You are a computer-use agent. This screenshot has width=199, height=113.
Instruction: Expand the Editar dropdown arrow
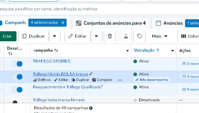(96, 36)
